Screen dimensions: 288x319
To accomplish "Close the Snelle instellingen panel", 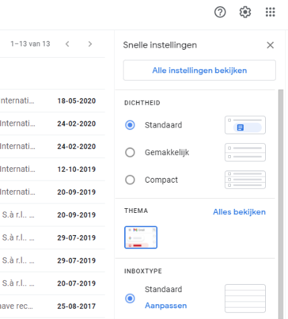I will pos(270,45).
